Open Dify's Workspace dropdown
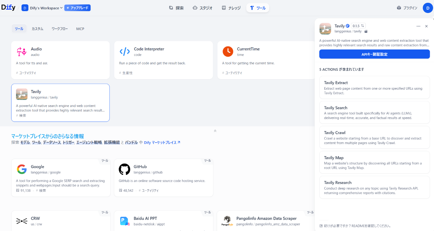This screenshot has width=434, height=231. 42,8
